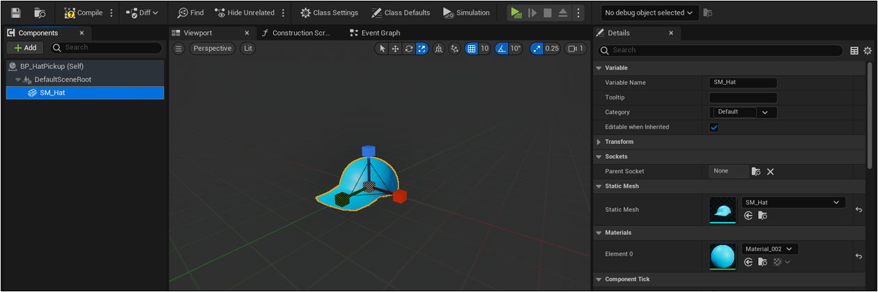The height and width of the screenshot is (292, 878).
Task: Open Compile options three-dot menu
Action: [111, 13]
